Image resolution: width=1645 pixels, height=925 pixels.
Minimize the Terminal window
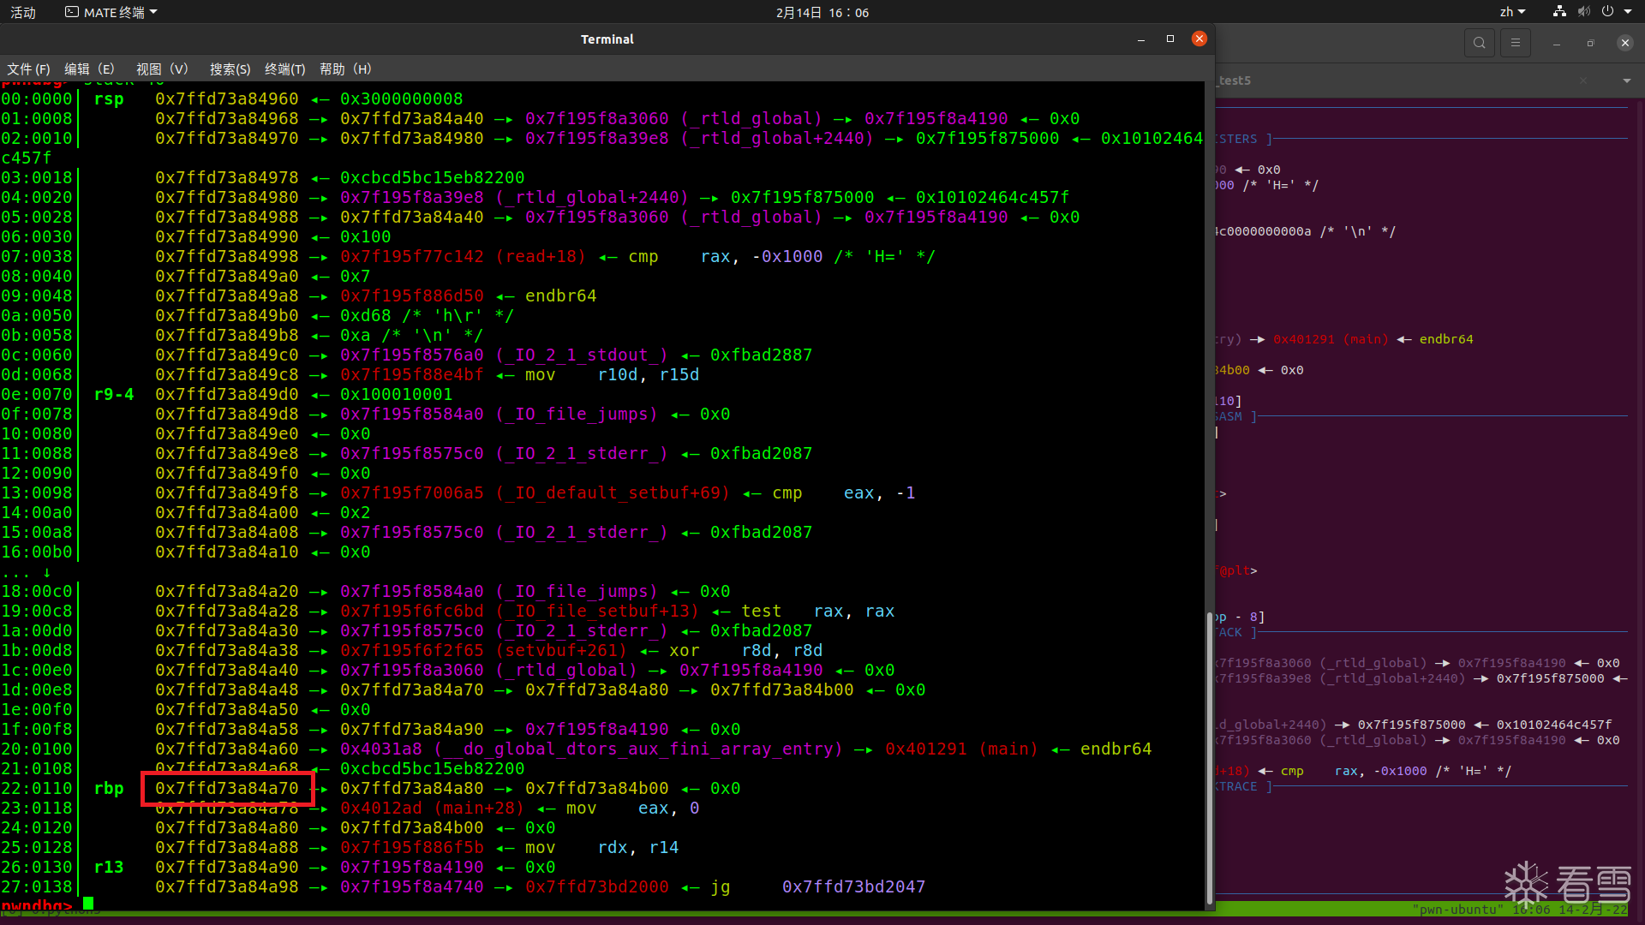coord(1140,39)
